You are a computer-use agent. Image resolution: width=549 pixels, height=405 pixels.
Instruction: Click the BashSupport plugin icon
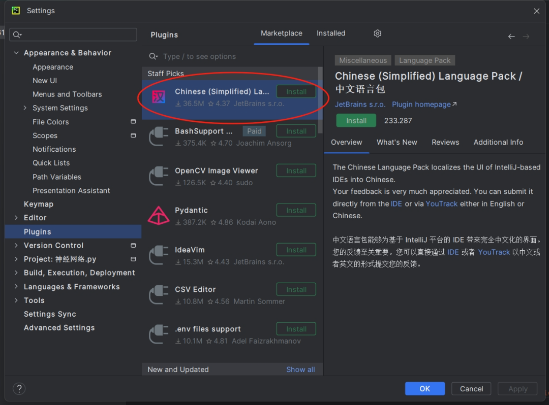click(159, 137)
